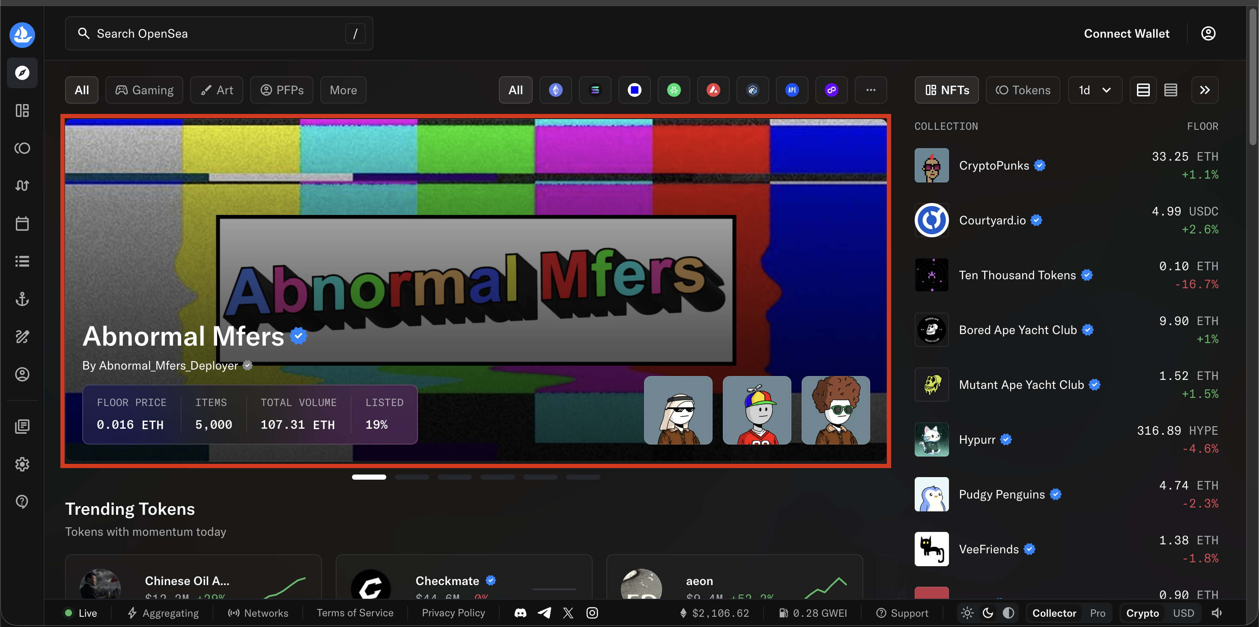Switch to the dark theme moon icon
This screenshot has height=627, width=1259.
[x=988, y=613]
